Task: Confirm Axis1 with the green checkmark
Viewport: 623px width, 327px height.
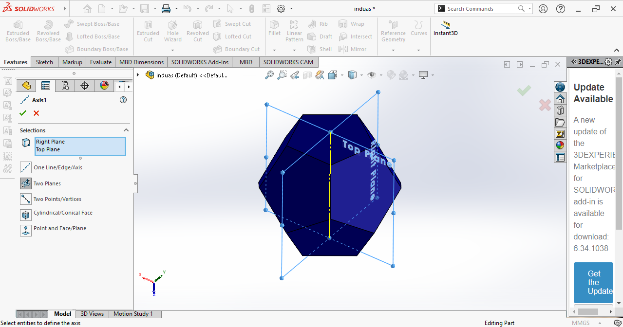Action: click(22, 113)
